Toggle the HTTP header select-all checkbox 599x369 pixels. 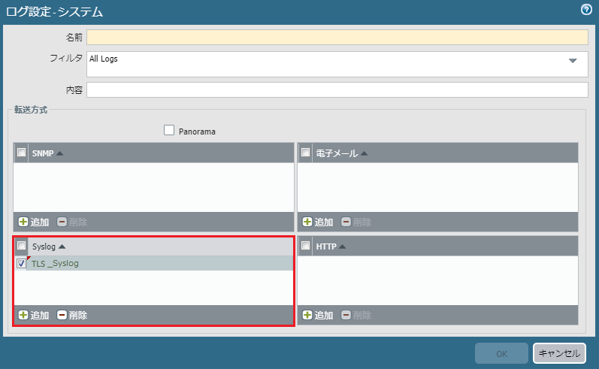tap(305, 246)
